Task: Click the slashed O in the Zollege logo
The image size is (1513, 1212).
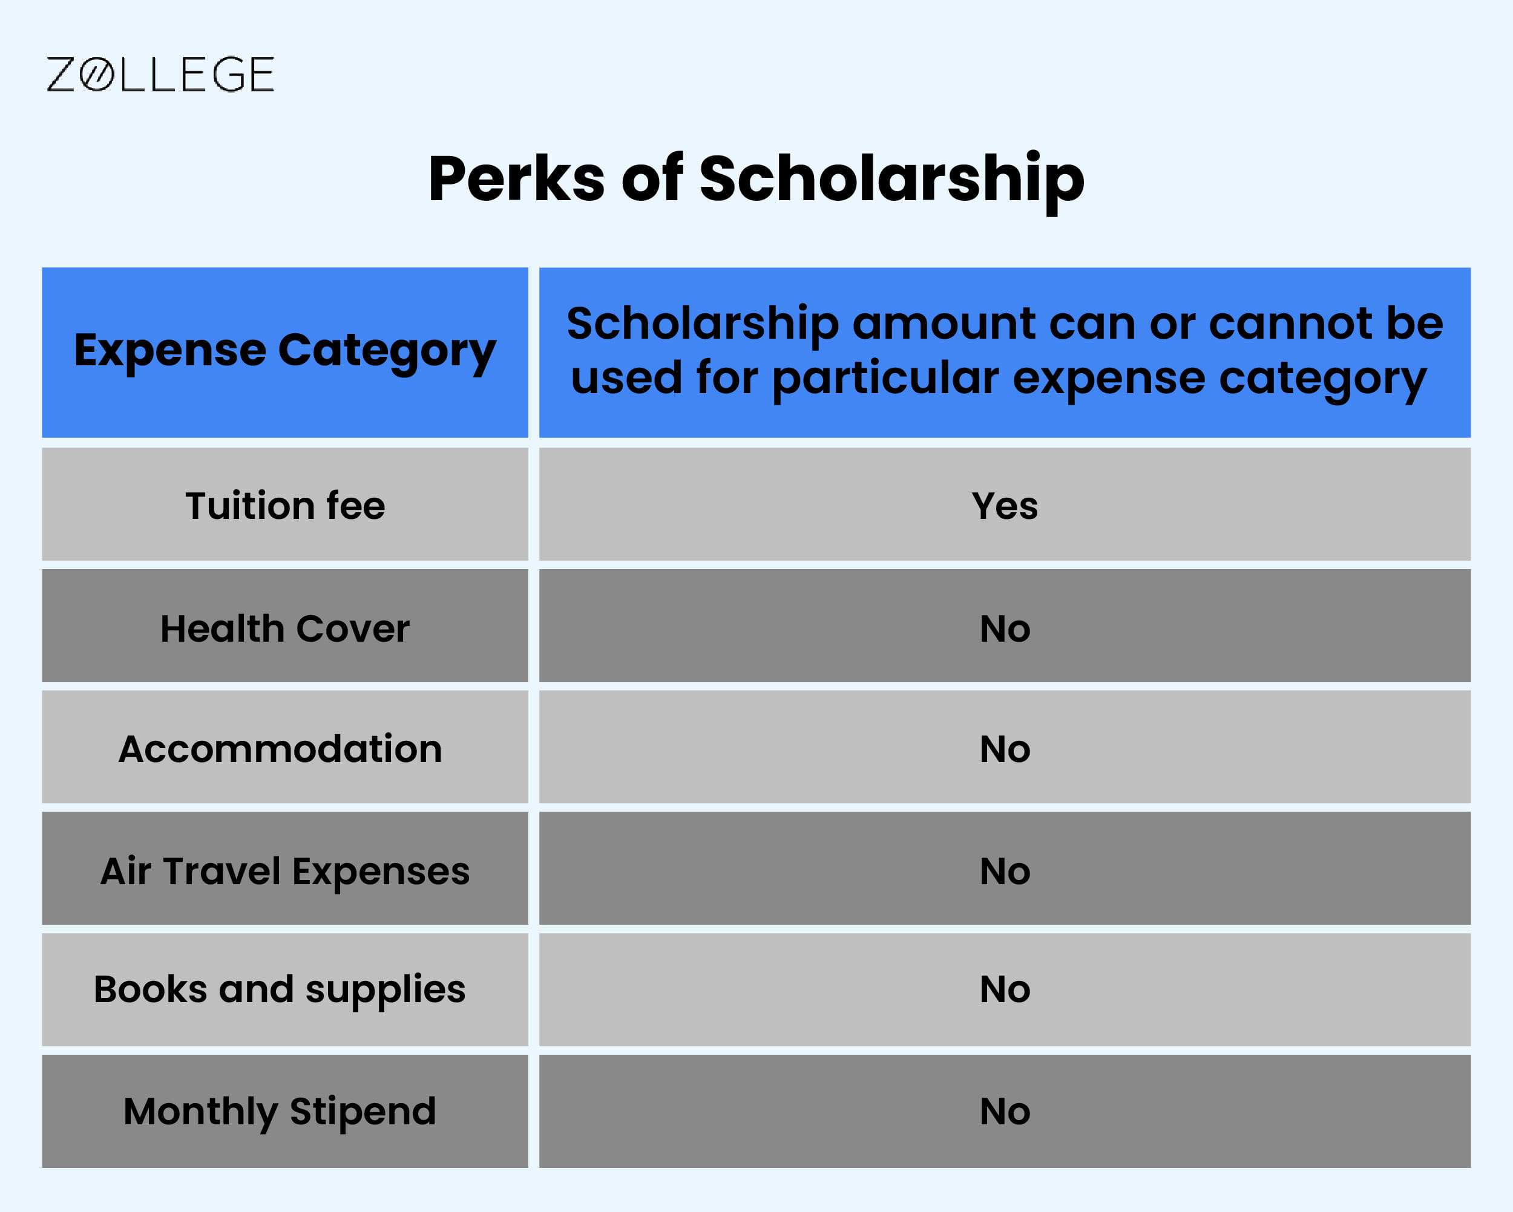Action: tap(96, 74)
